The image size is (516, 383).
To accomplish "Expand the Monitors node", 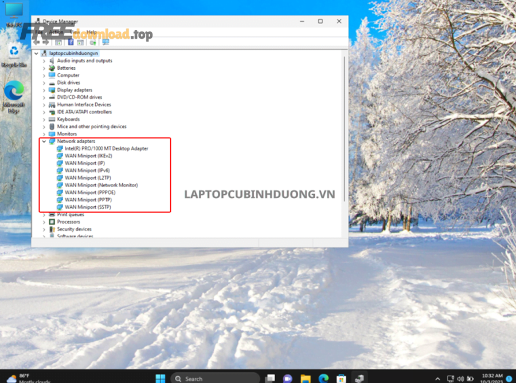I will [44, 134].
